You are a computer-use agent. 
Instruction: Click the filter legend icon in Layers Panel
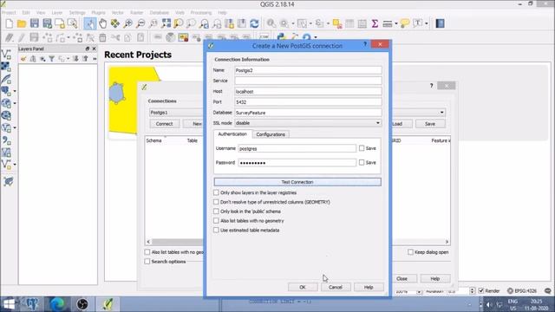[x=52, y=59]
